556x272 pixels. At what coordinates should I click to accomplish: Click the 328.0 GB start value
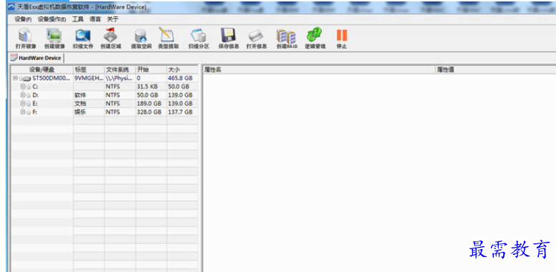click(x=149, y=112)
